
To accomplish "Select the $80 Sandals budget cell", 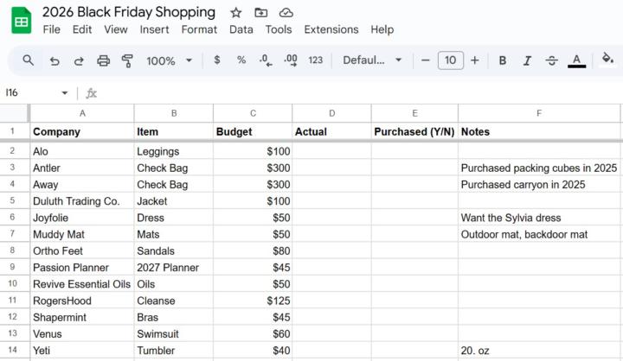I will pyautogui.click(x=253, y=250).
